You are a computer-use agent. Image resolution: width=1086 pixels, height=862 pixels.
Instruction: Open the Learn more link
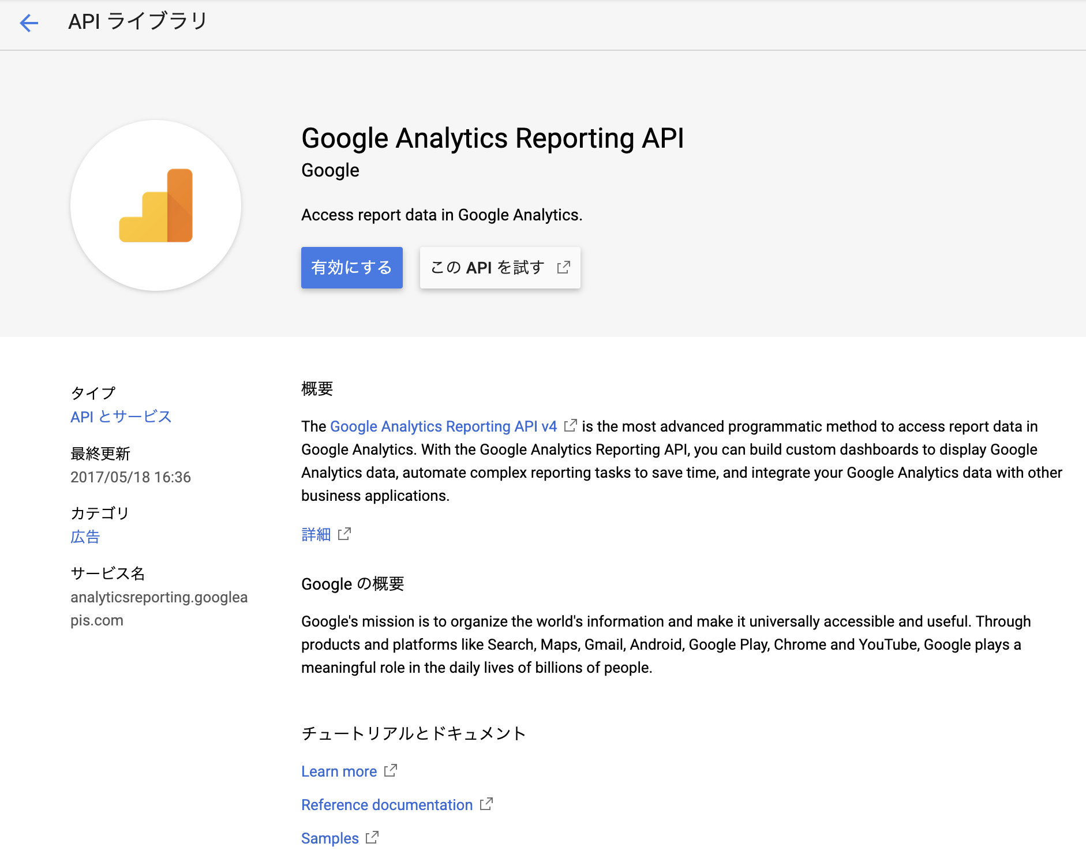click(x=339, y=771)
